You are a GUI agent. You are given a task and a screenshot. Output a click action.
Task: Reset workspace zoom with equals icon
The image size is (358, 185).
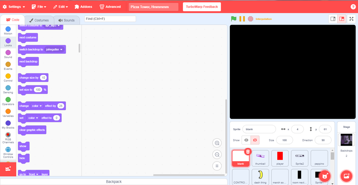(x=217, y=166)
